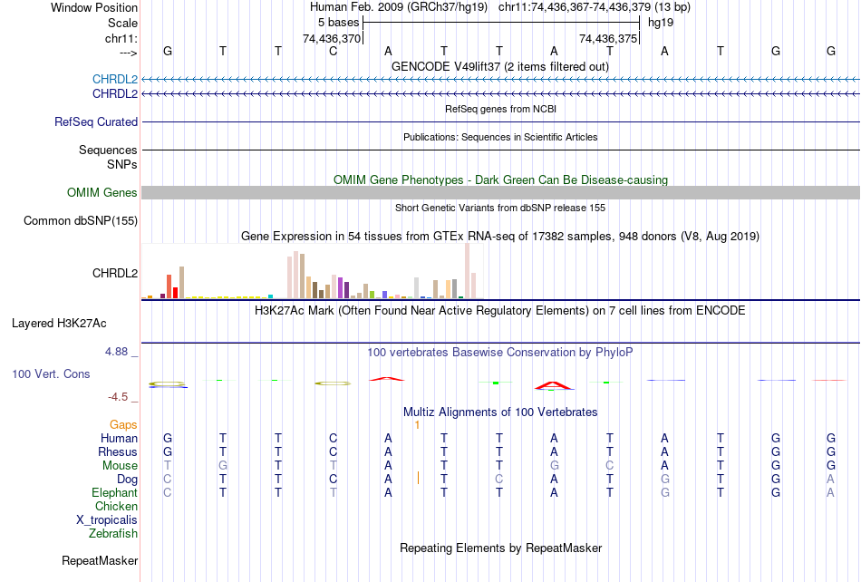Click the GENCODE V49lift37 track title

pyautogui.click(x=500, y=67)
